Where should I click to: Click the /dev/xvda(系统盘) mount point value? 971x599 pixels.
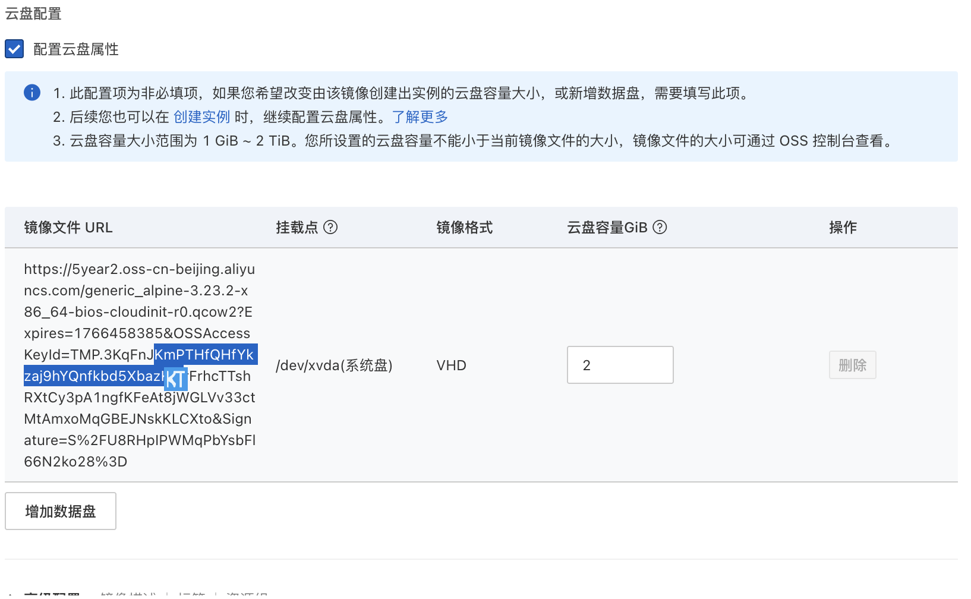click(x=334, y=365)
